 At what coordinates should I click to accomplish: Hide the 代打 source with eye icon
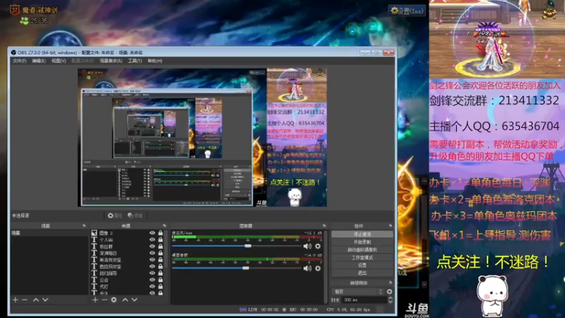(152, 287)
